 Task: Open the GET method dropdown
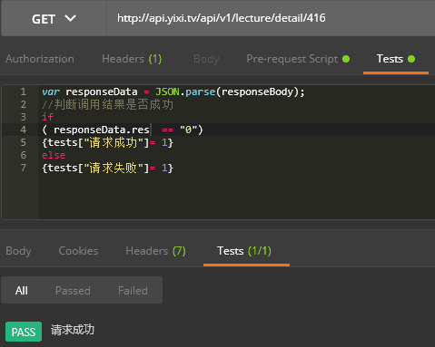point(54,19)
